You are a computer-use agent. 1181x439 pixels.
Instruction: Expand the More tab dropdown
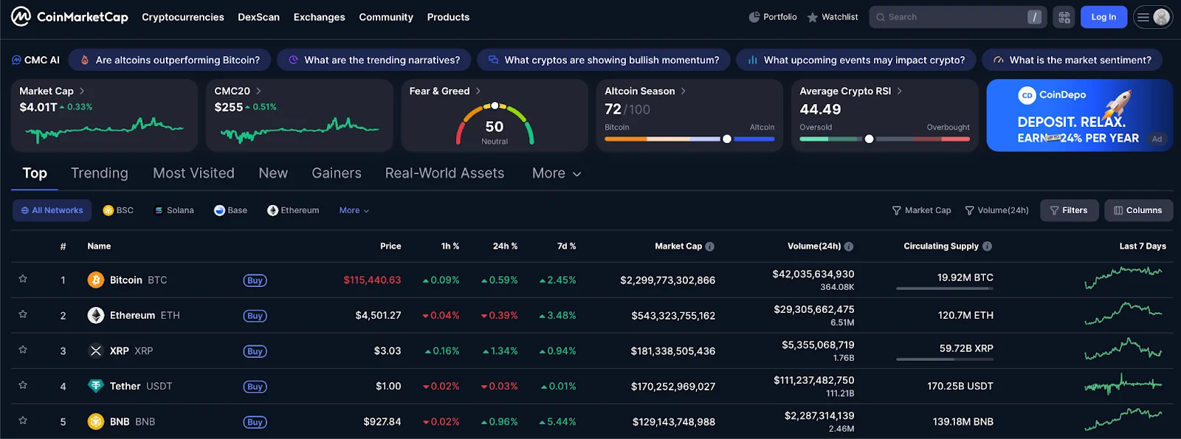557,173
